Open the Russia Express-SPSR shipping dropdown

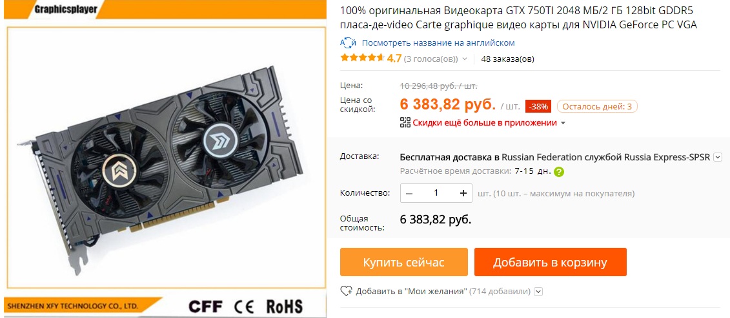(x=718, y=157)
